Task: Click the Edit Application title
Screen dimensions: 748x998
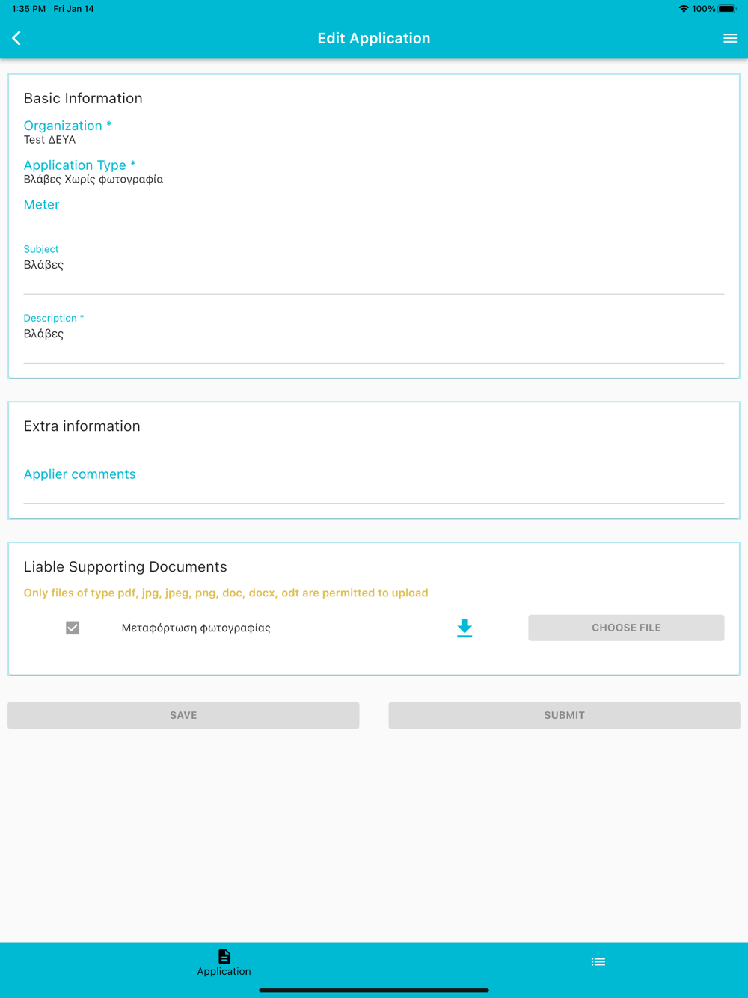Action: (374, 38)
